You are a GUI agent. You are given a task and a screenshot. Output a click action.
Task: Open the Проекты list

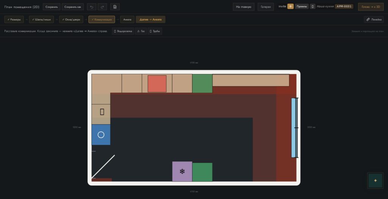click(x=302, y=6)
